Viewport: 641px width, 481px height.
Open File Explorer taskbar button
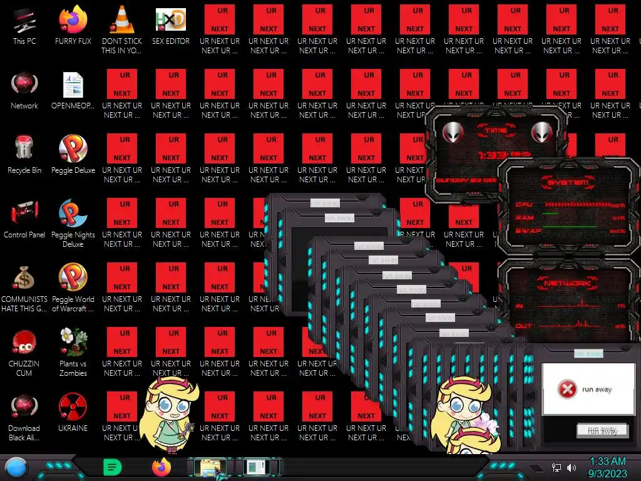coord(210,467)
